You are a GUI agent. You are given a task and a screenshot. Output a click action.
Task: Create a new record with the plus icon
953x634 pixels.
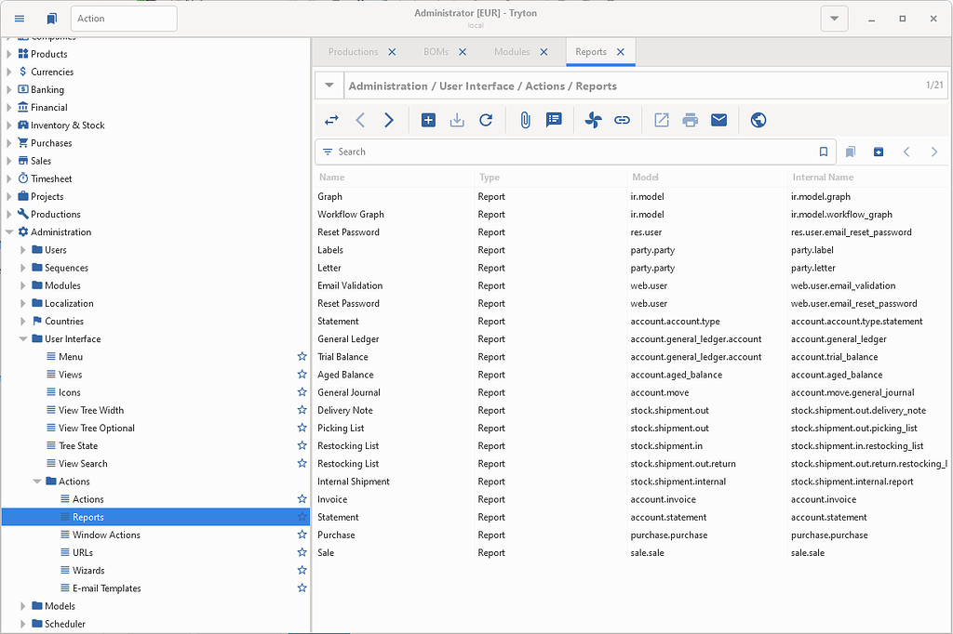tap(428, 120)
